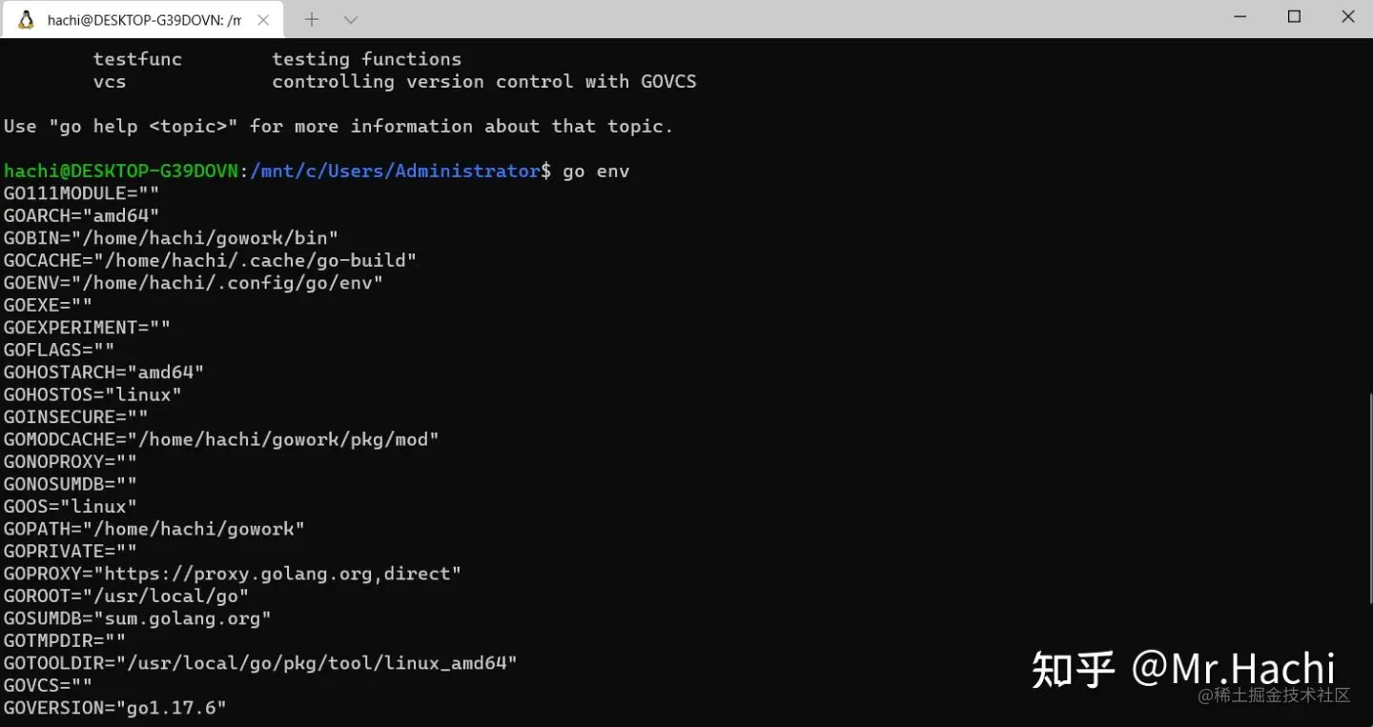Click the GOROOT="/usr/local/go" line
Image resolution: width=1373 pixels, height=727 pixels.
point(126,596)
